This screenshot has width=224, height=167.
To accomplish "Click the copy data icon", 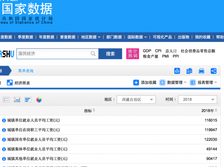I will (x=189, y=71).
